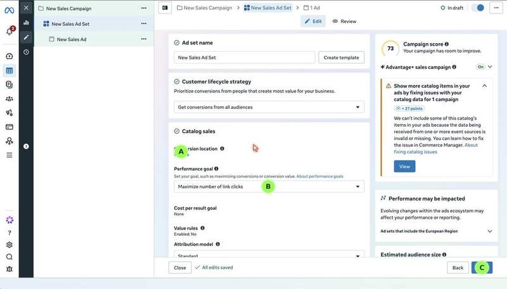Select New Sales Campaign in the tree
The height and width of the screenshot is (289, 507).
[68, 8]
